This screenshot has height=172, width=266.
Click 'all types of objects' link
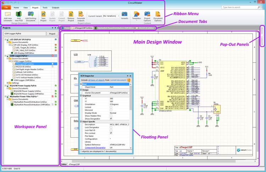[x=96, y=80]
